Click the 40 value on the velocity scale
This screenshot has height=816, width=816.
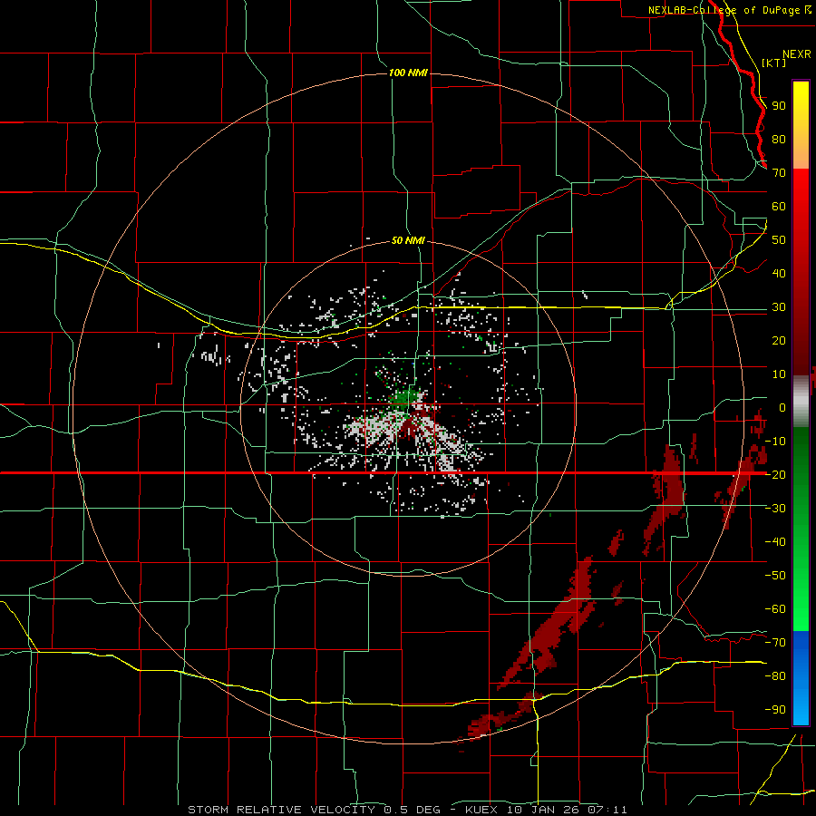pyautogui.click(x=779, y=274)
